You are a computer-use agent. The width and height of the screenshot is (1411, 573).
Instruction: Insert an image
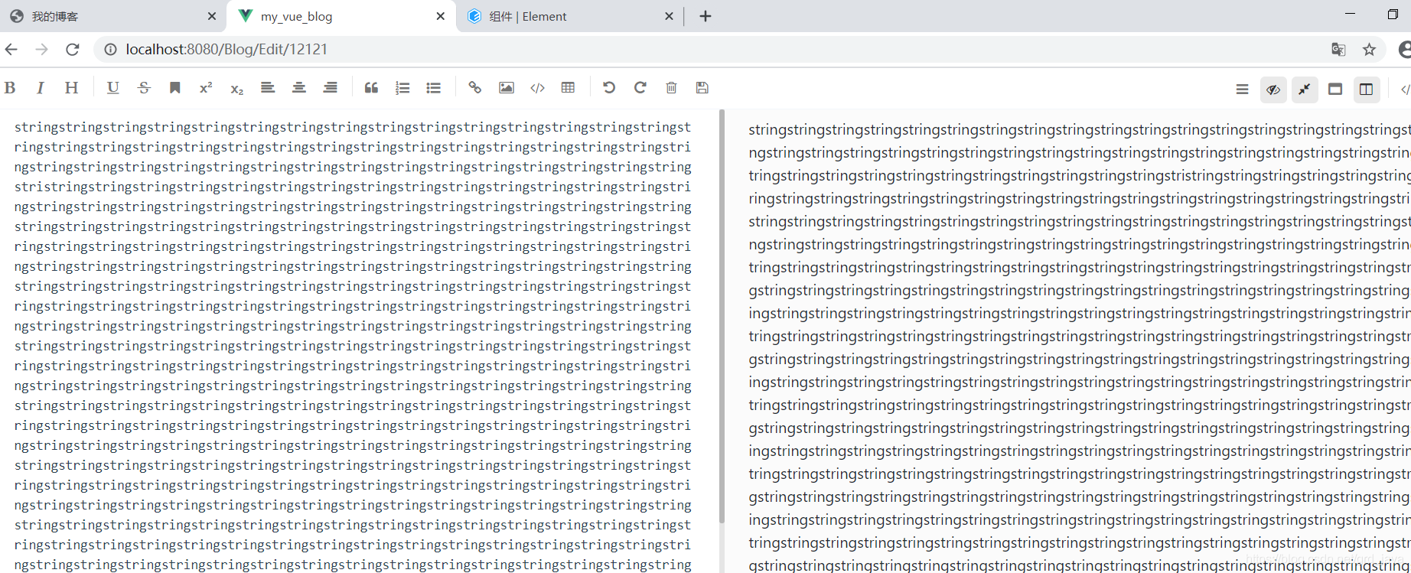(x=507, y=88)
